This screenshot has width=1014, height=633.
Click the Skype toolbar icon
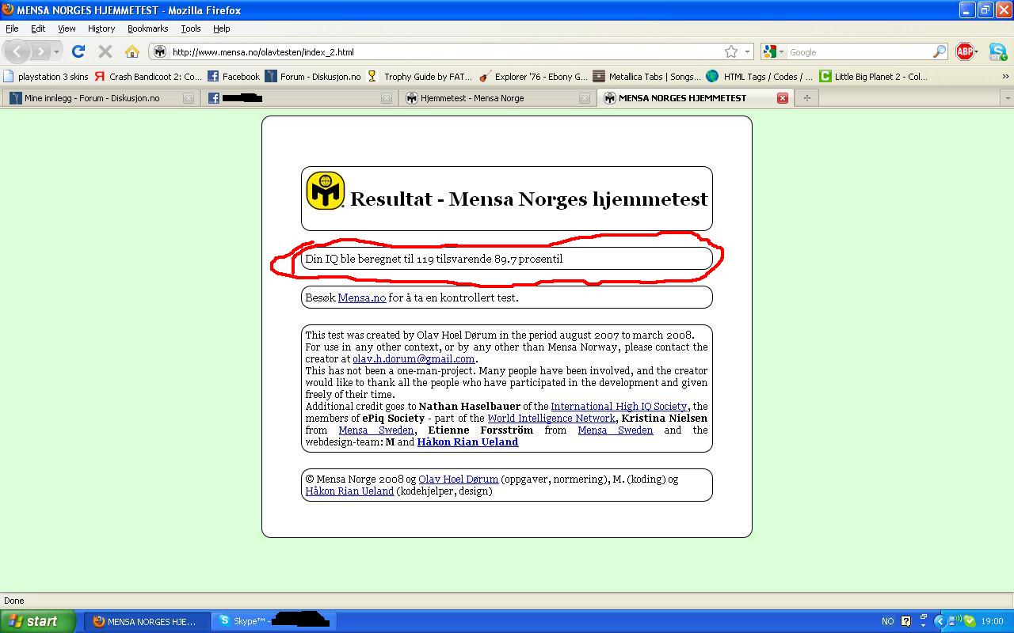coord(997,51)
